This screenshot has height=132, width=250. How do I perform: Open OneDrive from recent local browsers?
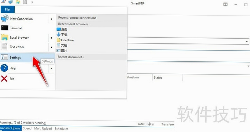(65, 40)
